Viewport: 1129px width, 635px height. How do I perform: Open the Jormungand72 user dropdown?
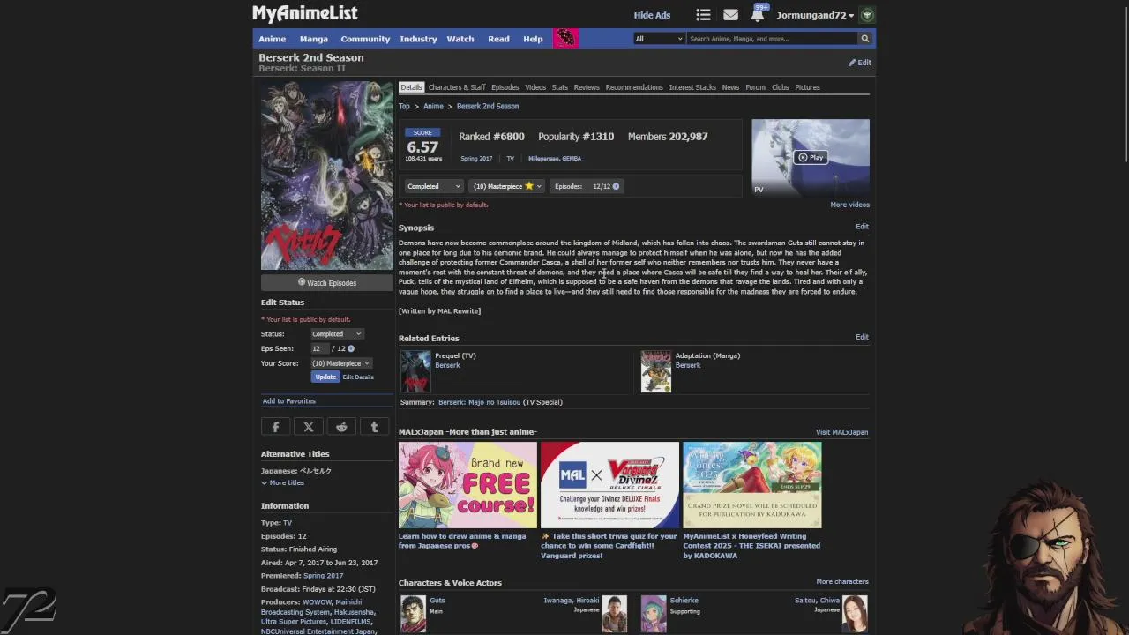pos(815,15)
